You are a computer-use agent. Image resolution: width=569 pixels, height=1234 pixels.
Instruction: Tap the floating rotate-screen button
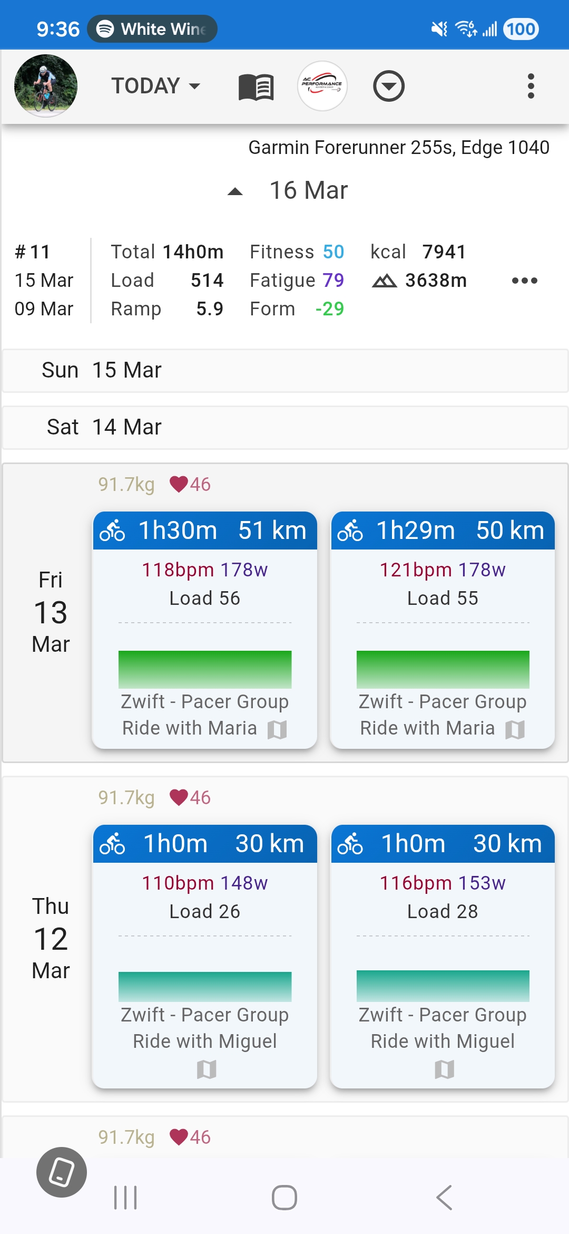click(62, 1172)
